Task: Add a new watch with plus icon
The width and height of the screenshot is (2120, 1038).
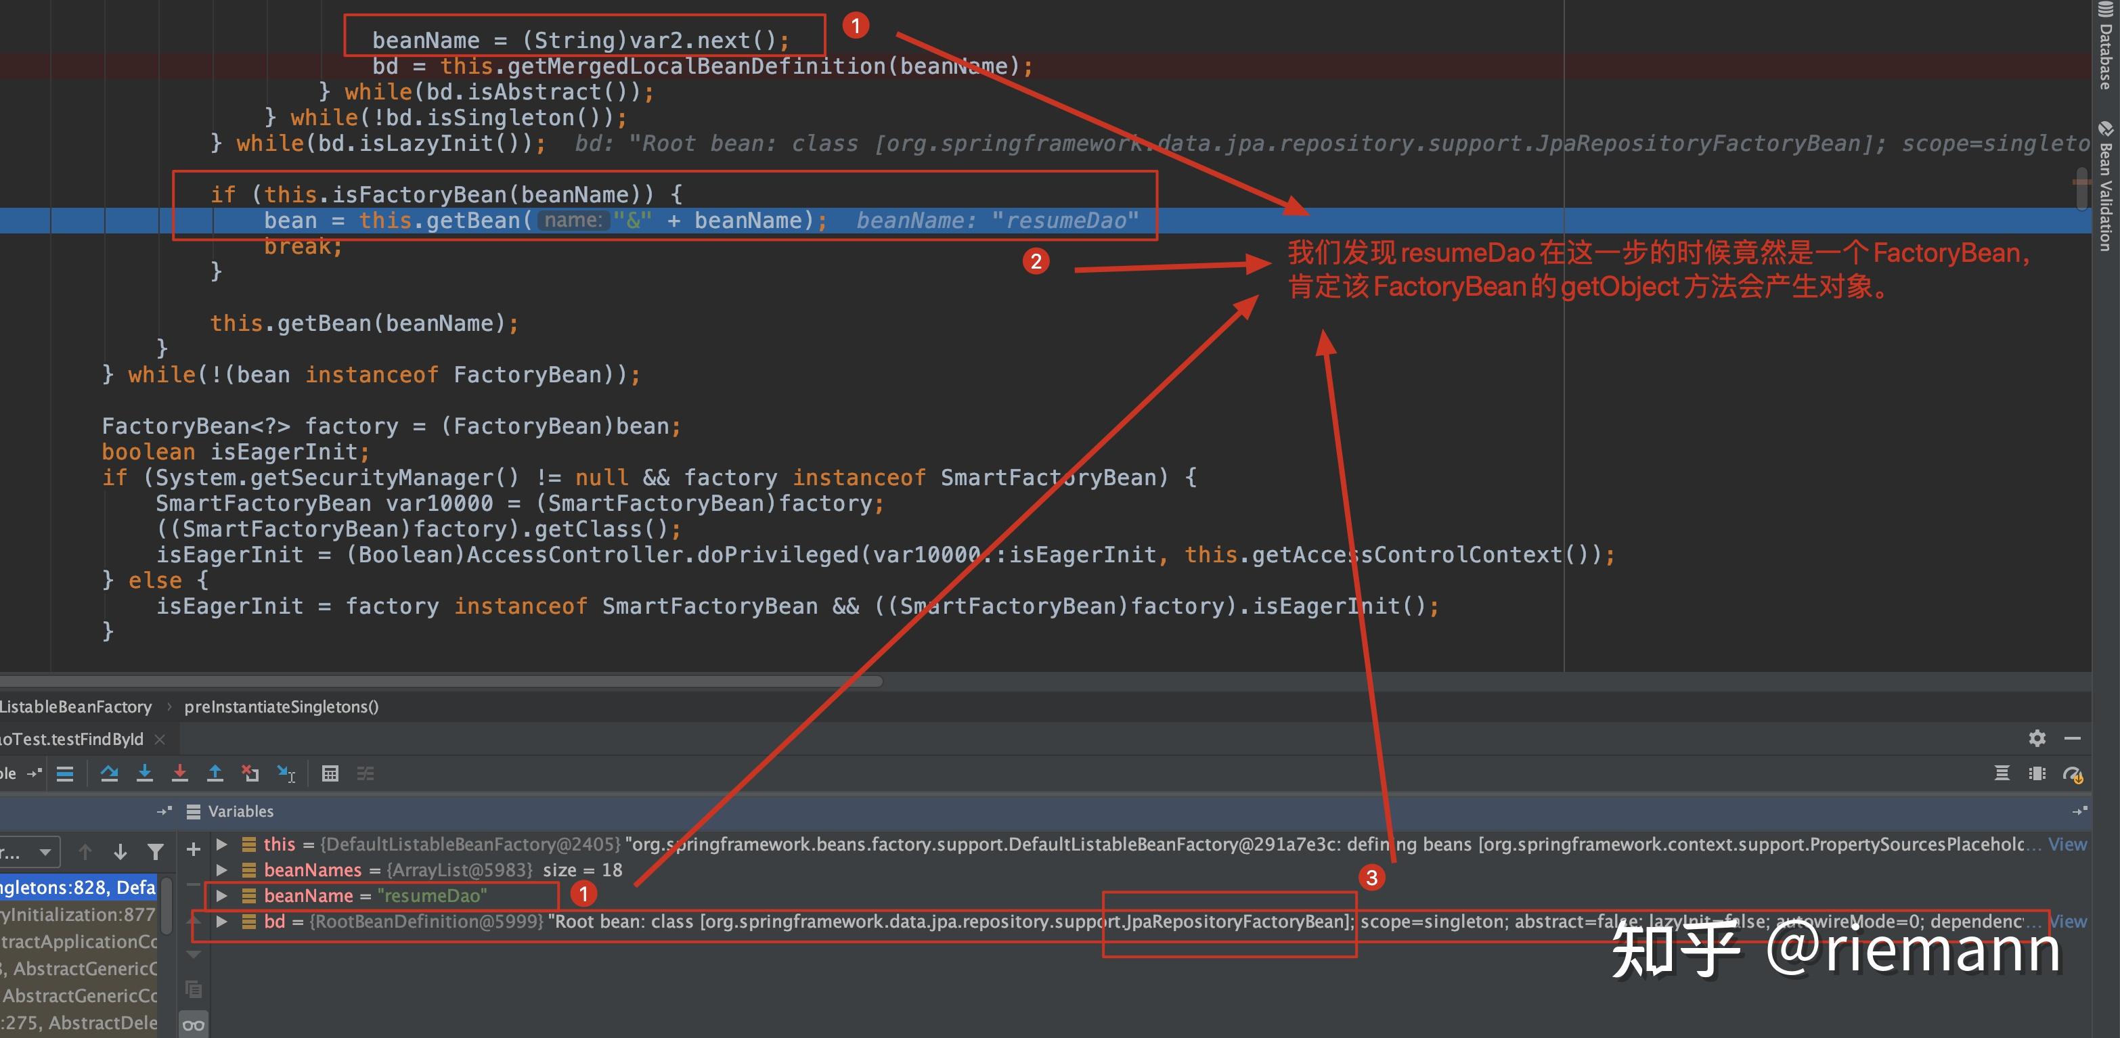Action: click(x=194, y=850)
